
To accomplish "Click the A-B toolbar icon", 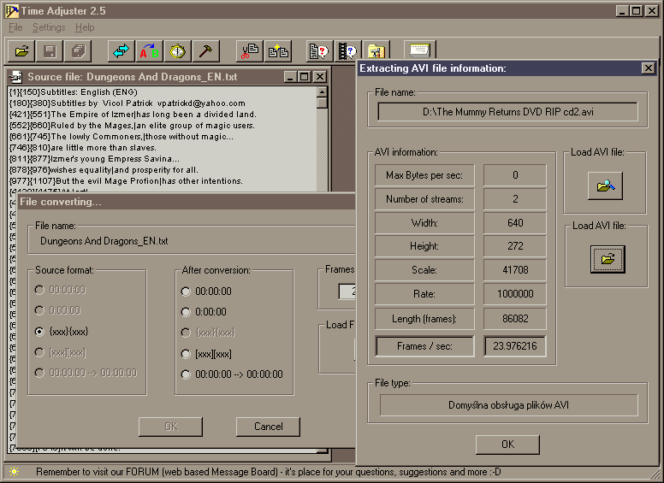I will [150, 51].
